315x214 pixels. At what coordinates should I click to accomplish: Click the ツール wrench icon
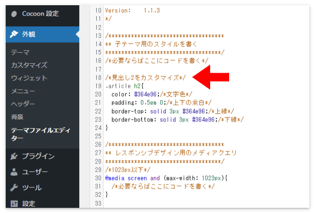click(14, 187)
